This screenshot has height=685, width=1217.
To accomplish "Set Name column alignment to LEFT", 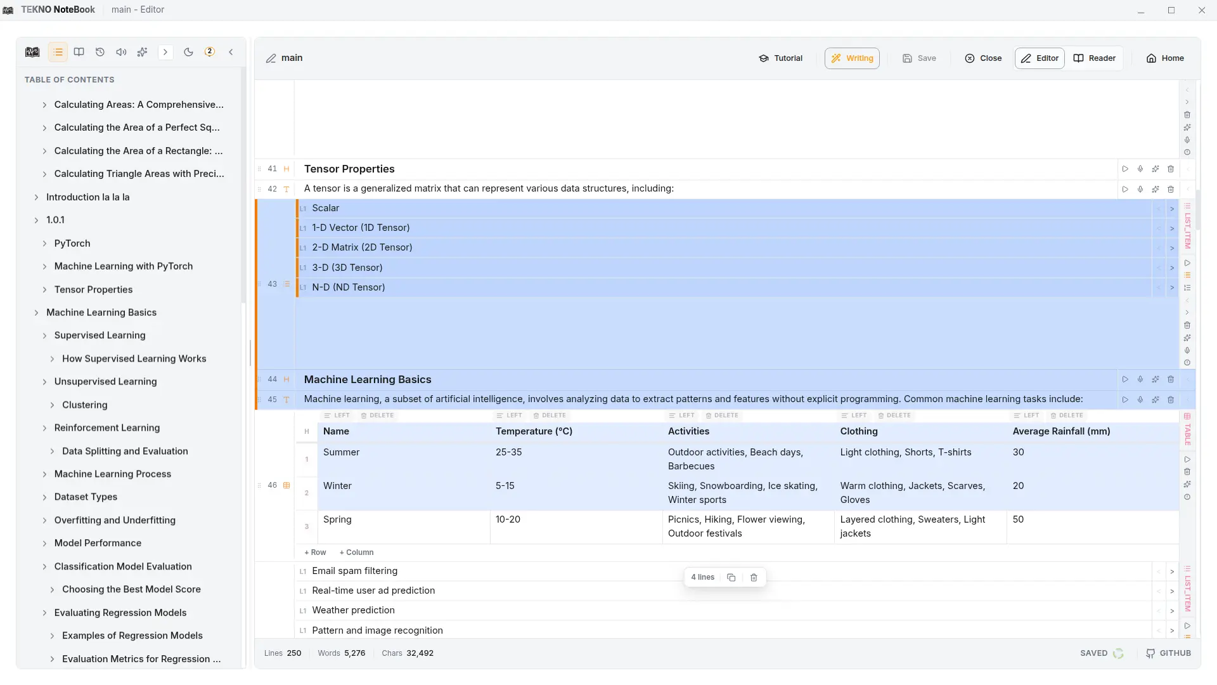I will click(x=337, y=415).
